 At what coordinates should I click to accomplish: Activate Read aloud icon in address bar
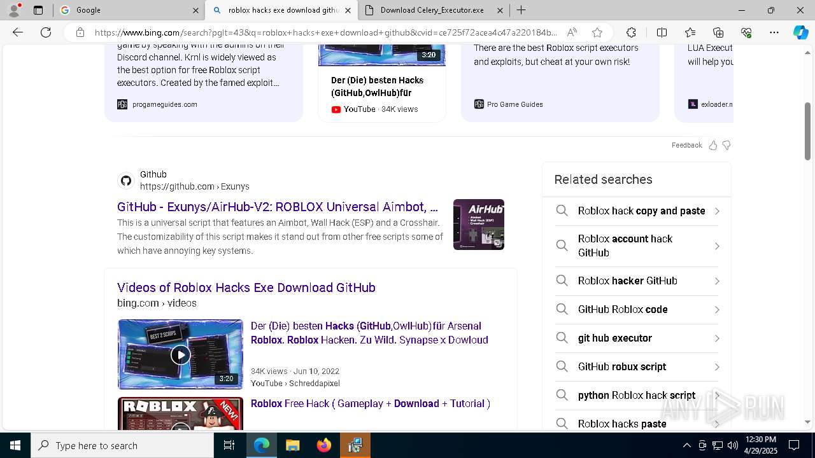[x=572, y=32]
